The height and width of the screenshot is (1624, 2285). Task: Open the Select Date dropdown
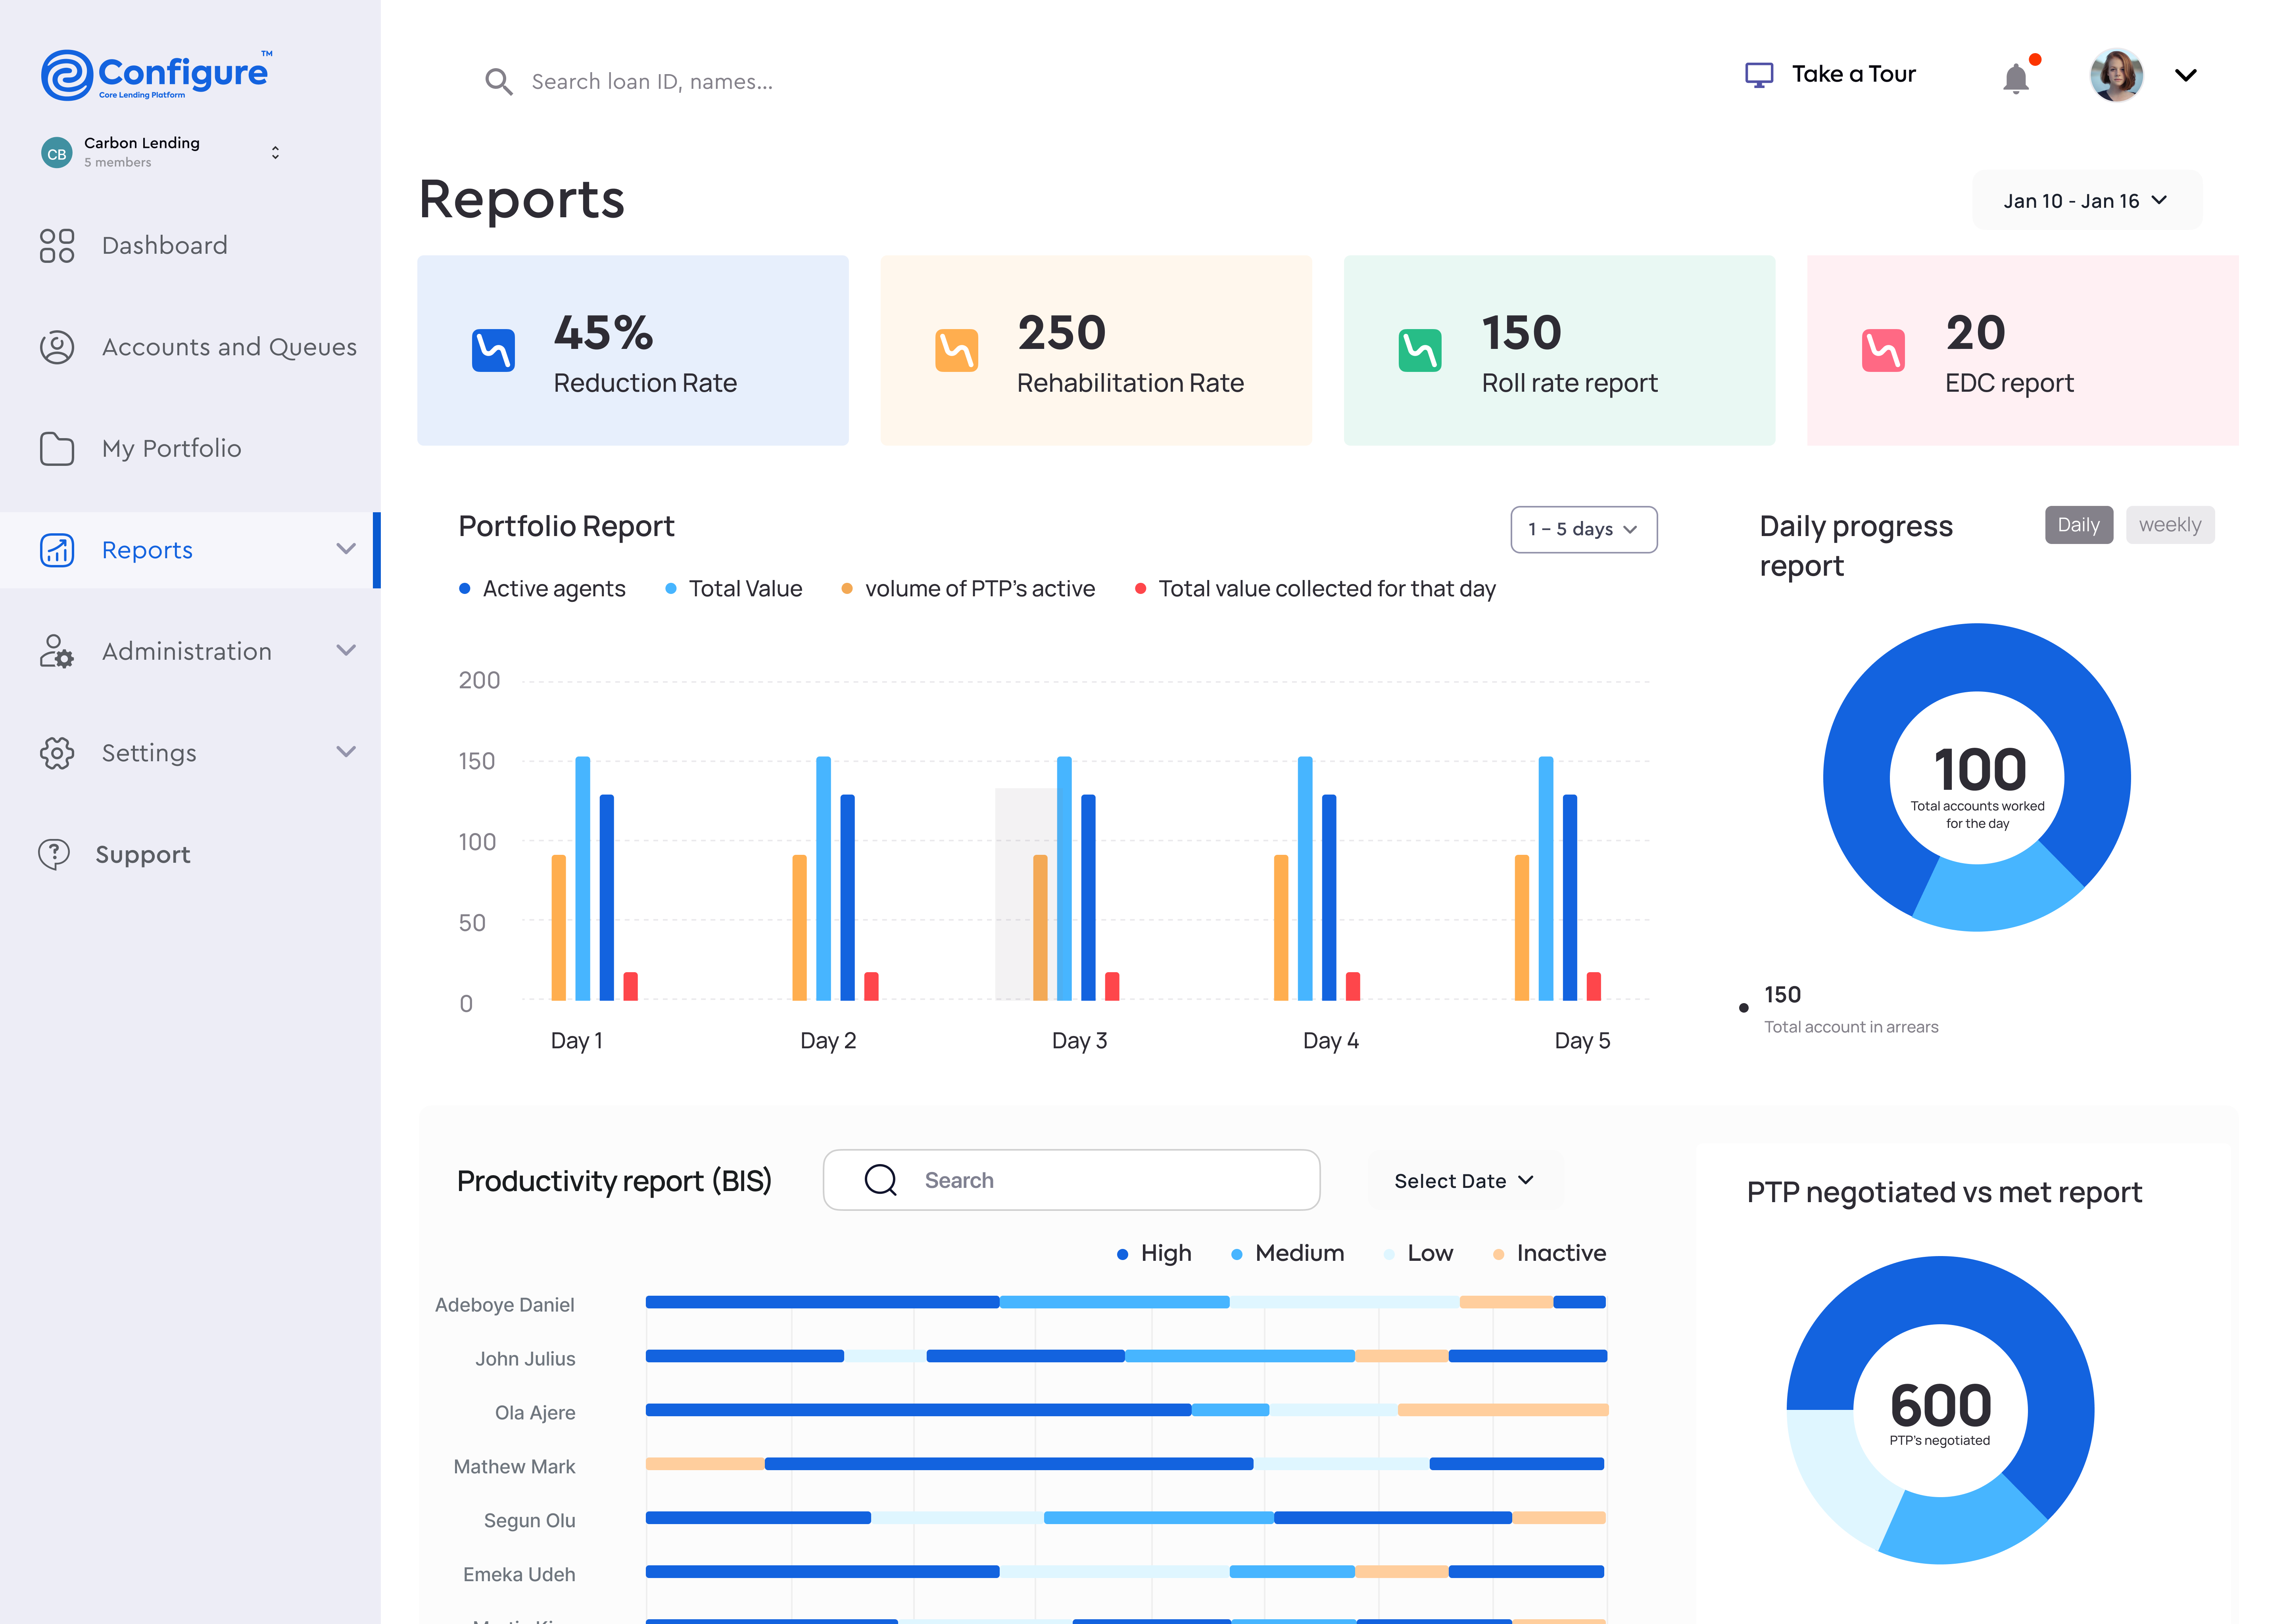[1464, 1181]
